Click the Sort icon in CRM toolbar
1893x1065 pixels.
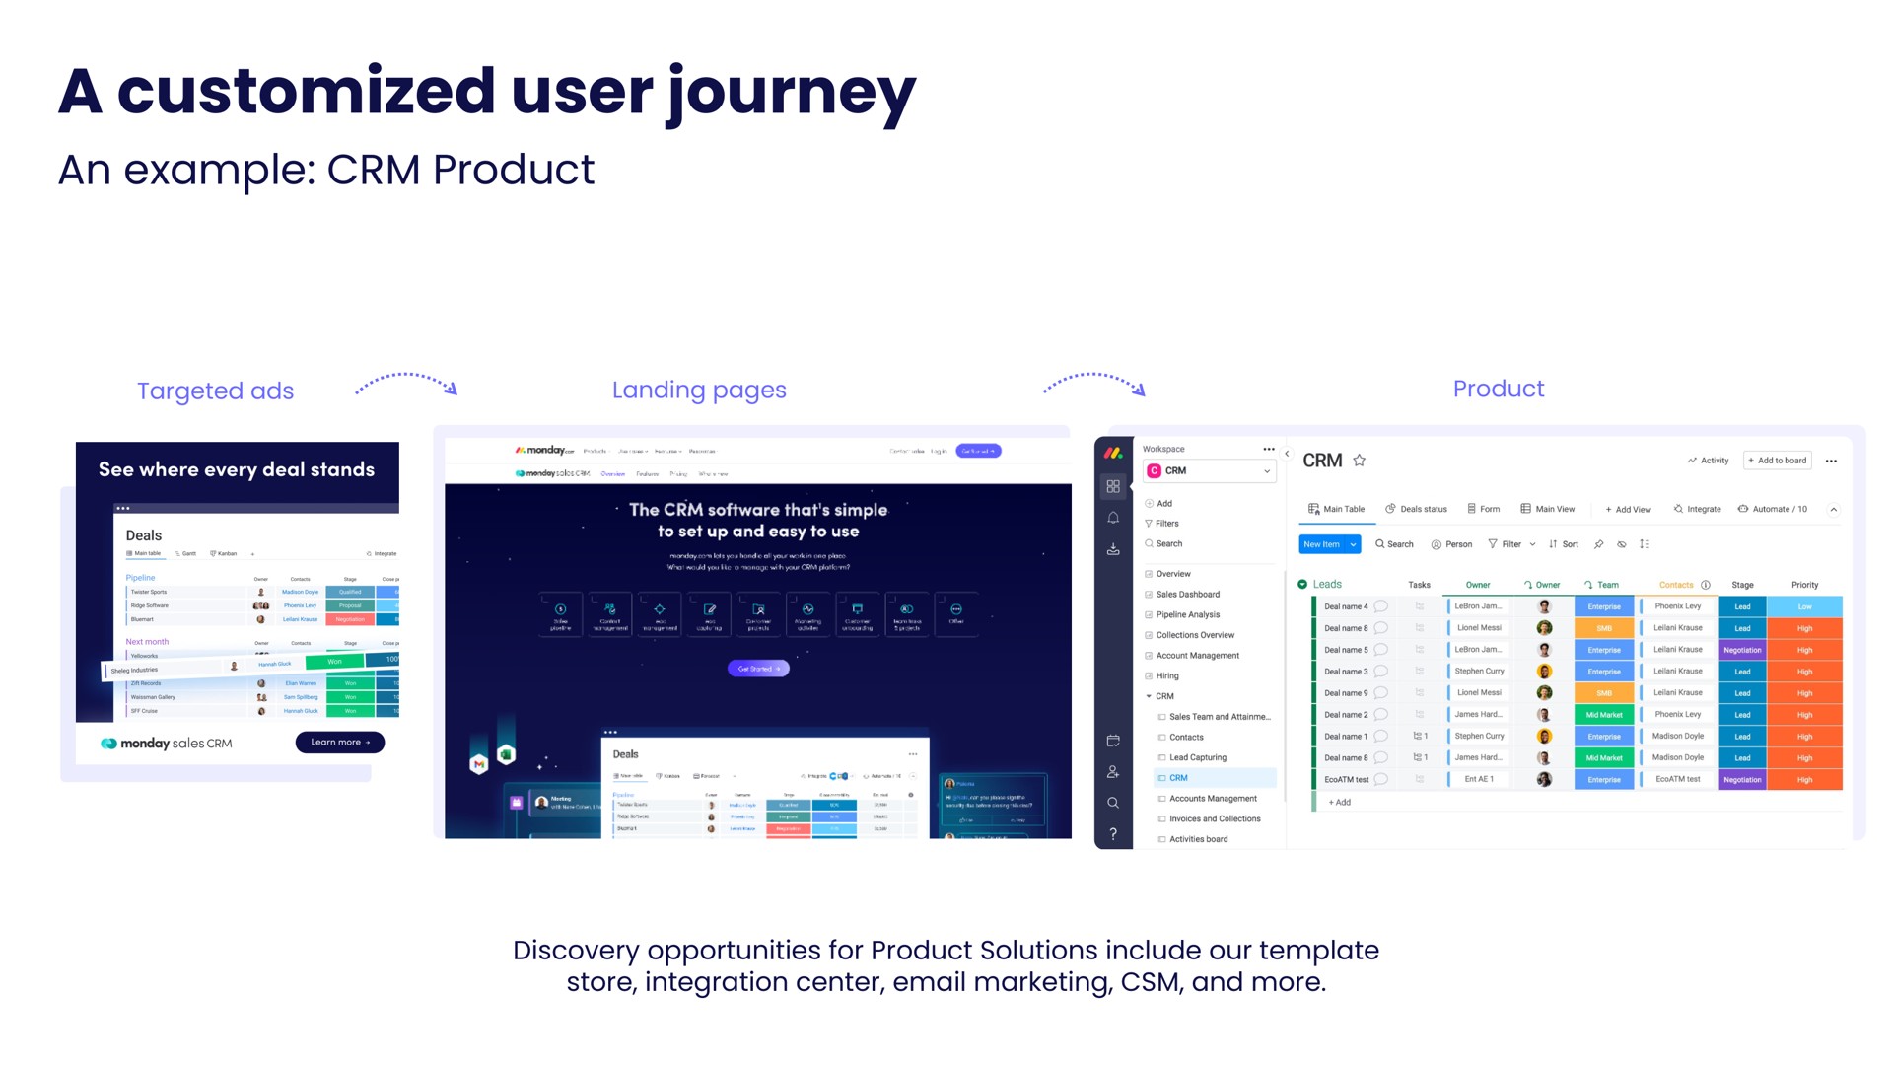click(x=1567, y=543)
